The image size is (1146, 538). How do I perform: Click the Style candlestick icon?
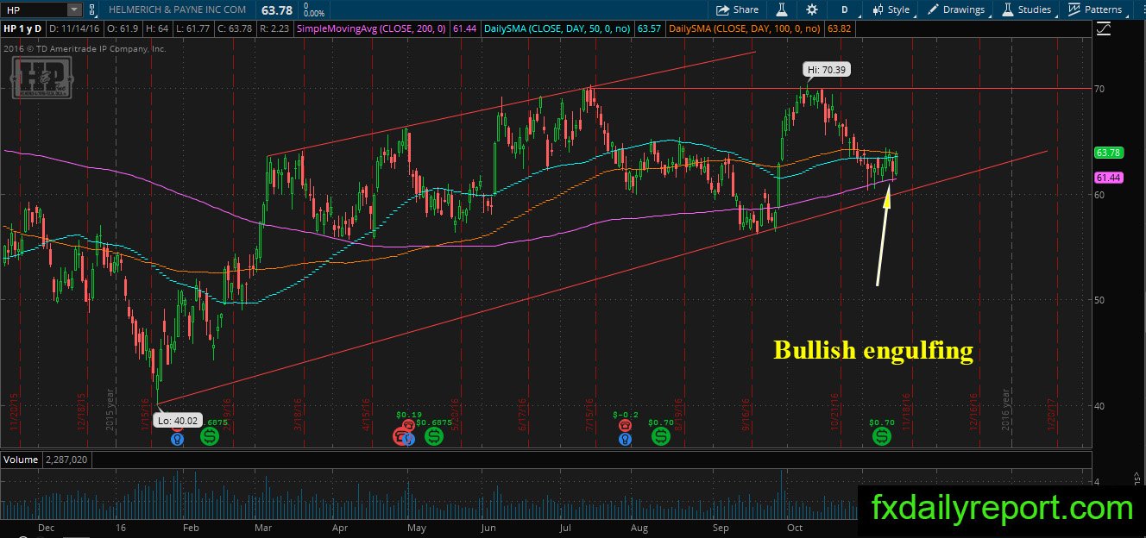click(878, 9)
